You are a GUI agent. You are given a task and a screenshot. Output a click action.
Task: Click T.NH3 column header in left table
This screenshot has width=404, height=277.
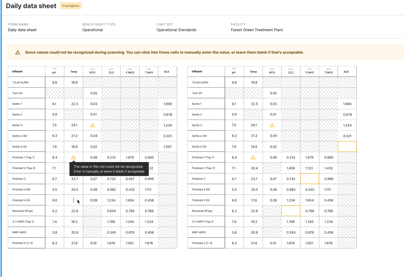pyautogui.click(x=148, y=72)
